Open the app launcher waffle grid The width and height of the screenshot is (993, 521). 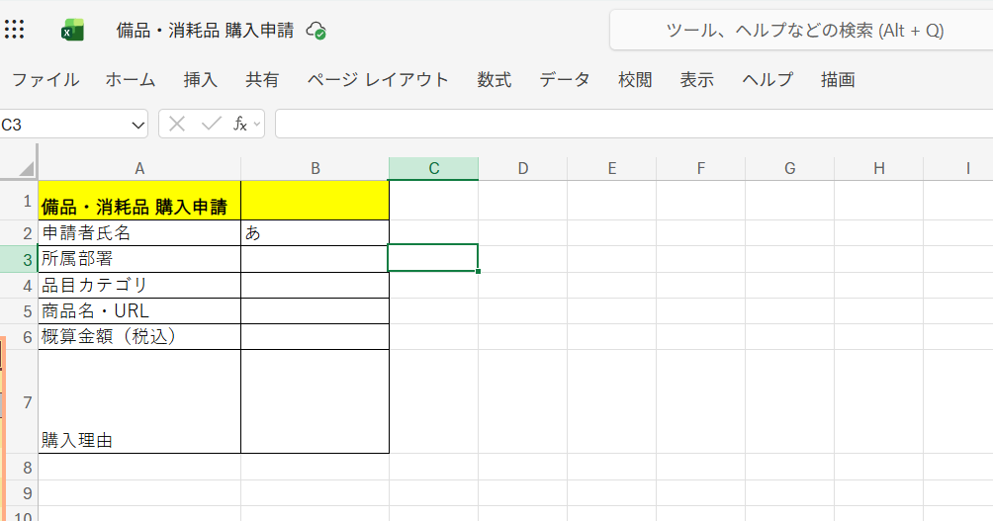click(x=15, y=31)
